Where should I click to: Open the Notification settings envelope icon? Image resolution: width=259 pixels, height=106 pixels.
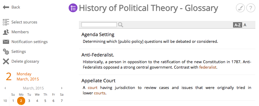coord(6,42)
